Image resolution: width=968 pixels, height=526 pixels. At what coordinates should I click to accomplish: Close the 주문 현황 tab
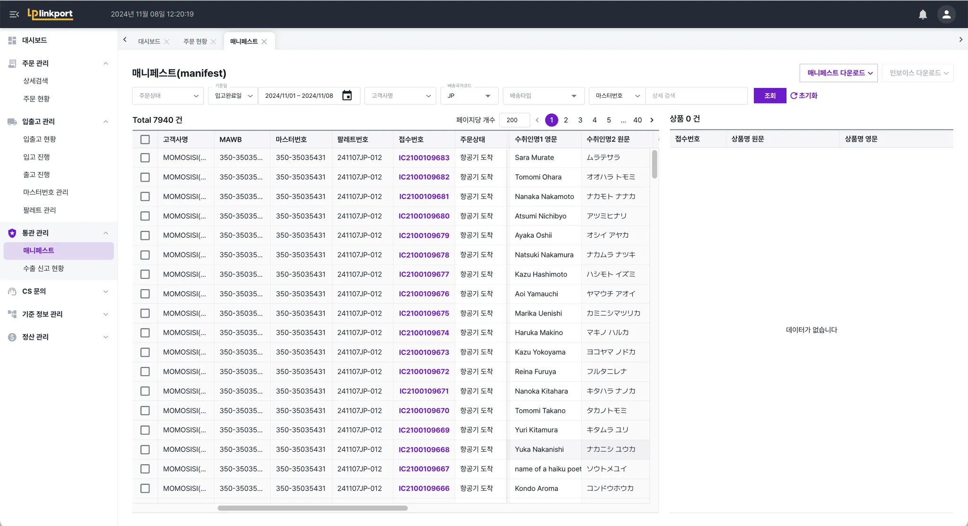point(214,42)
